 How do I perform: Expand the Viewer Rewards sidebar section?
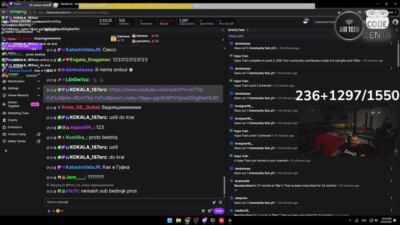38,95
